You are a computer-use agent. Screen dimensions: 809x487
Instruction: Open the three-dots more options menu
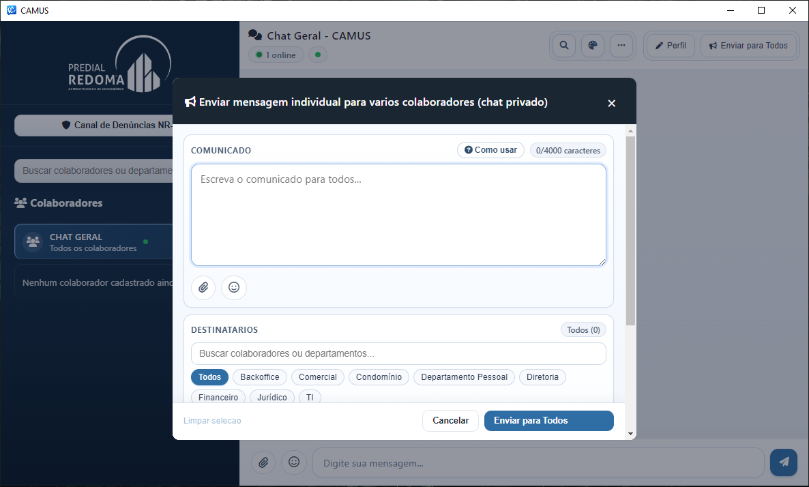click(x=621, y=46)
